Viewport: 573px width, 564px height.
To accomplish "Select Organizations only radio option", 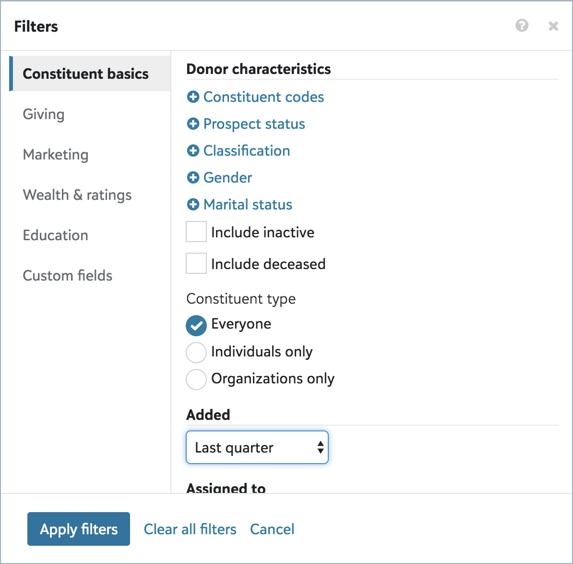I will (x=196, y=379).
